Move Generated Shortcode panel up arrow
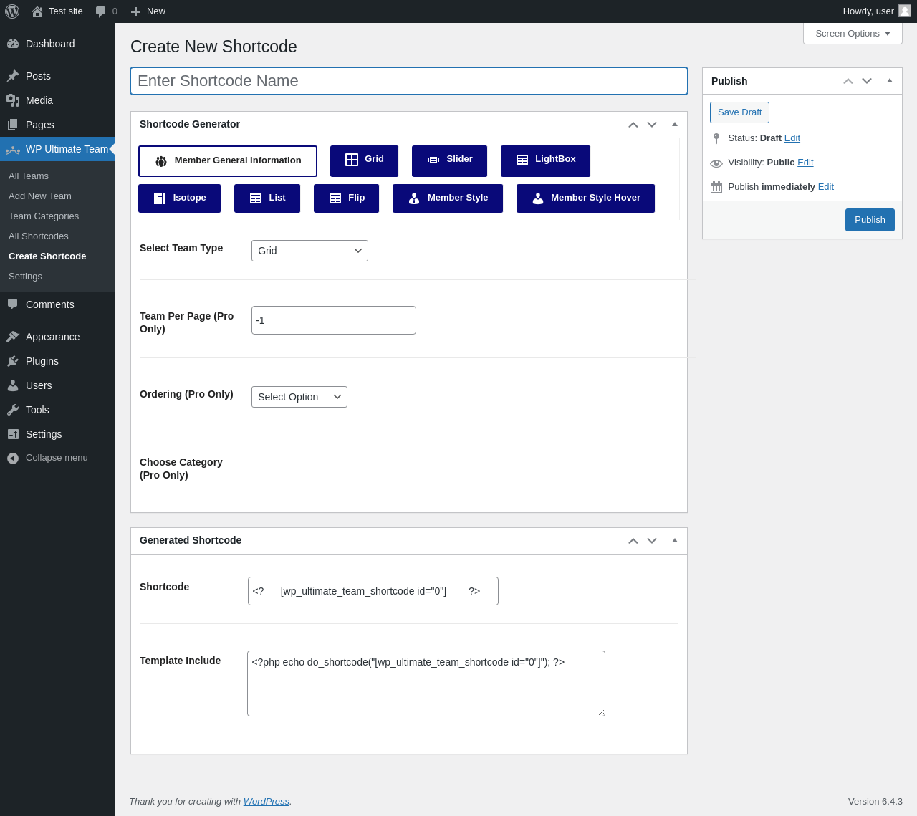This screenshot has width=917, height=816. pos(633,541)
